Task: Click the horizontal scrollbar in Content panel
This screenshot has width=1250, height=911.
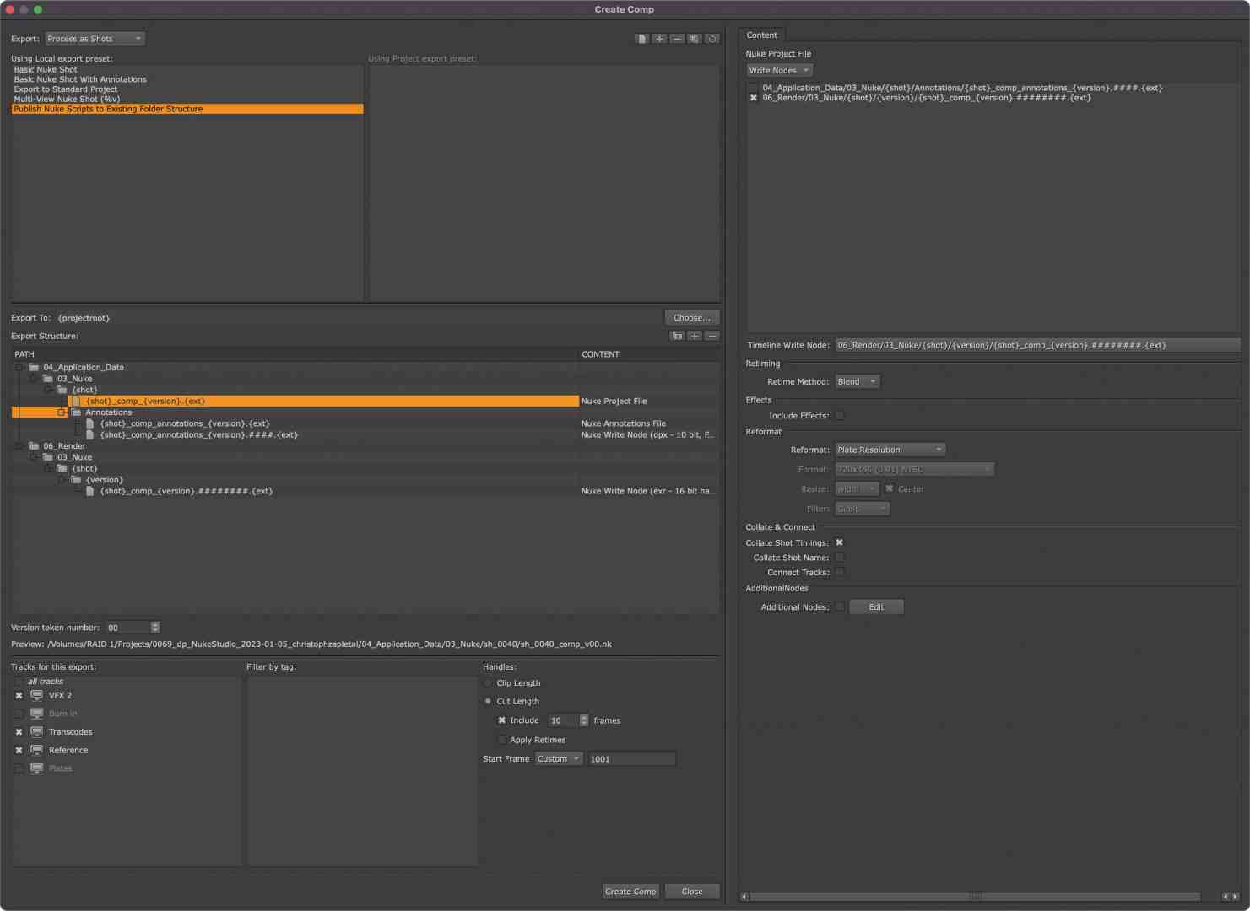Action: (x=975, y=897)
